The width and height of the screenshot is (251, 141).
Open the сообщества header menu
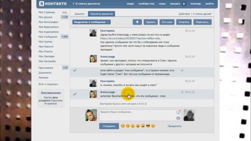tap(146, 4)
